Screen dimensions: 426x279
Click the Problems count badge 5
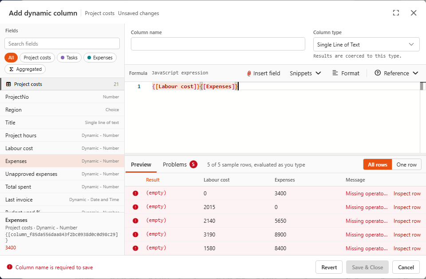[x=193, y=164]
